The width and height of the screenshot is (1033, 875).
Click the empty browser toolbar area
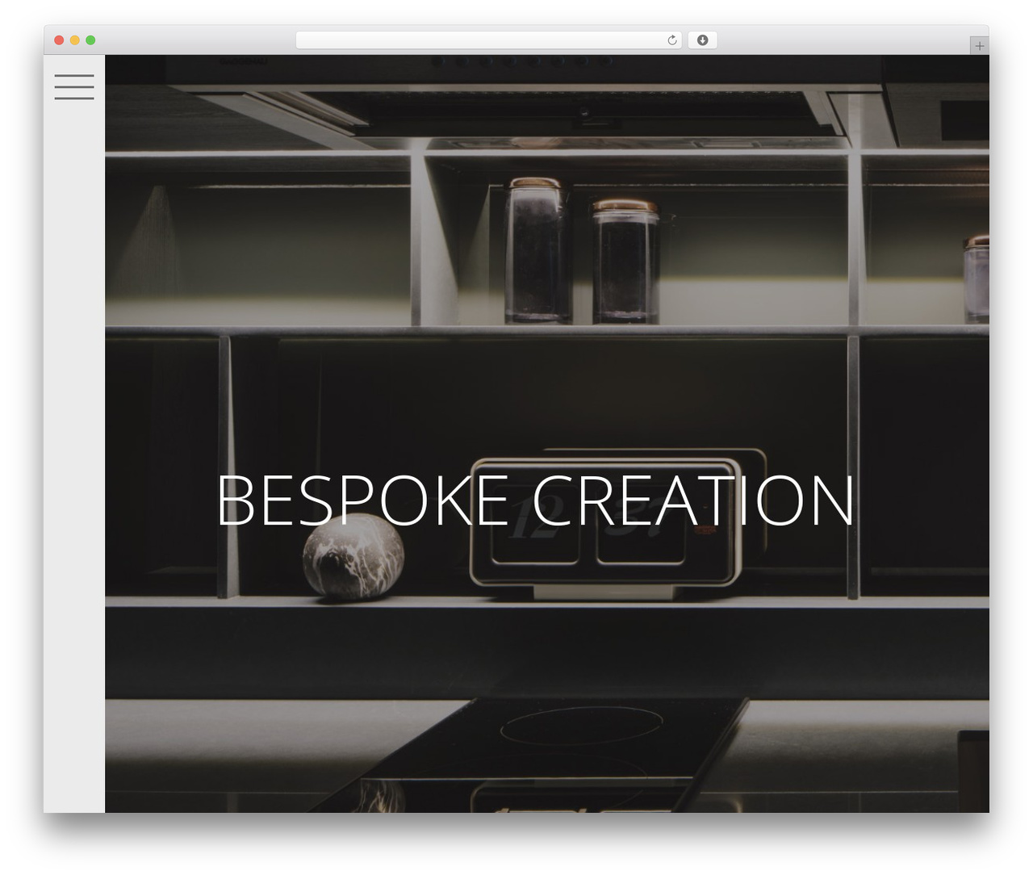[x=839, y=40]
